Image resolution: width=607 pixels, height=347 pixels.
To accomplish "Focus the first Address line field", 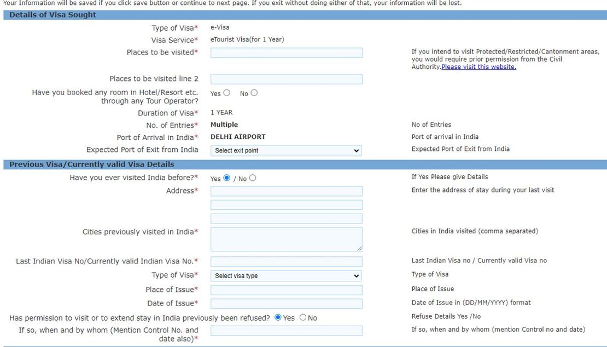I will tap(286, 191).
